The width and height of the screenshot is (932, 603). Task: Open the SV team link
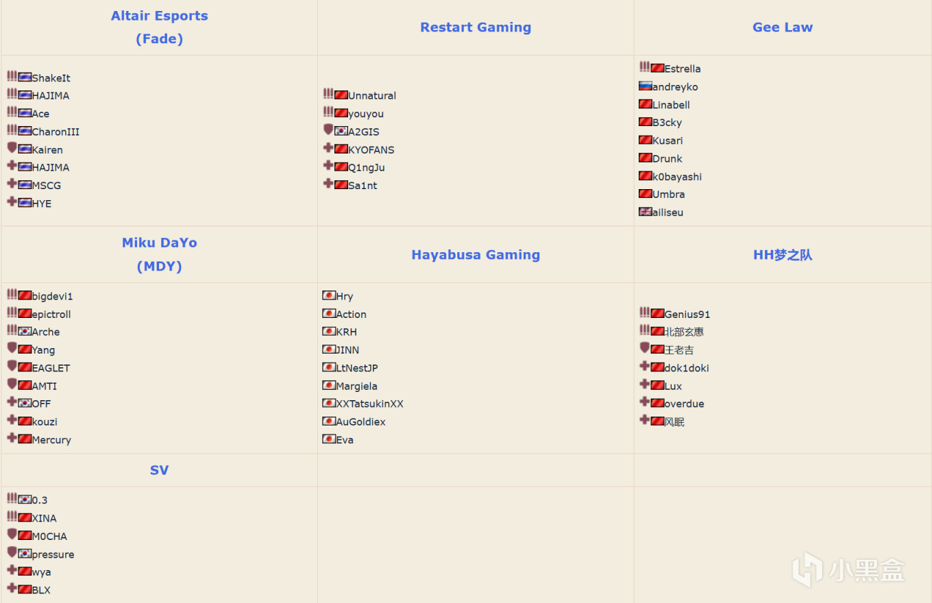click(x=160, y=470)
